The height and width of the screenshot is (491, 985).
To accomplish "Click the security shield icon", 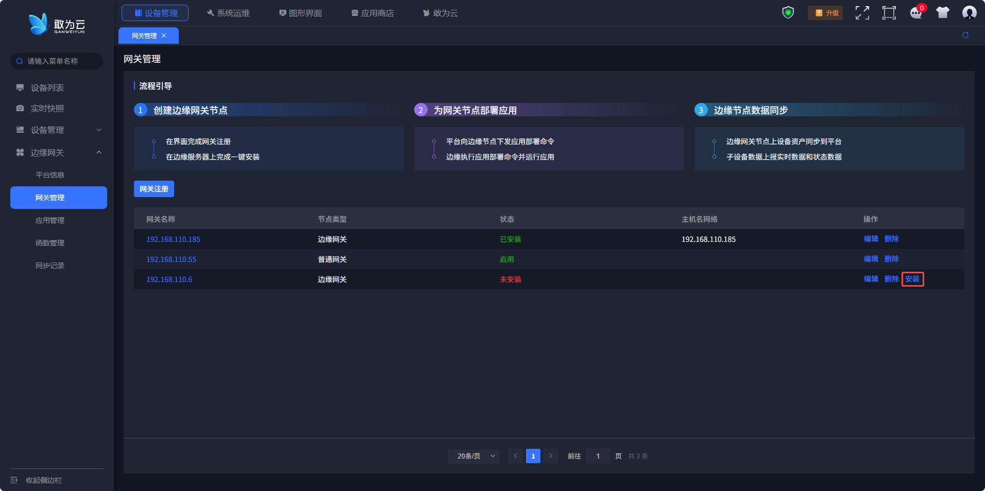I will tap(788, 12).
